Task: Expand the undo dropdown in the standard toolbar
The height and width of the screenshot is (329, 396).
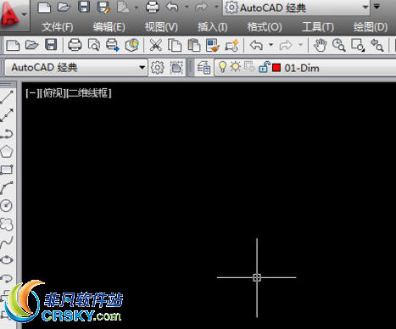Action: click(271, 45)
